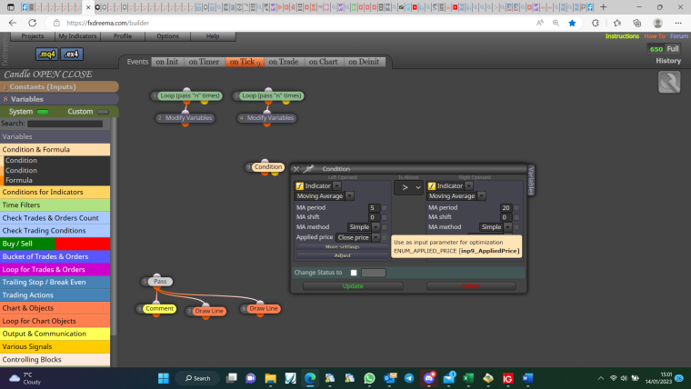Image resolution: width=691 pixels, height=389 pixels.
Task: Switch to the on Trade event tab
Action: coord(284,62)
